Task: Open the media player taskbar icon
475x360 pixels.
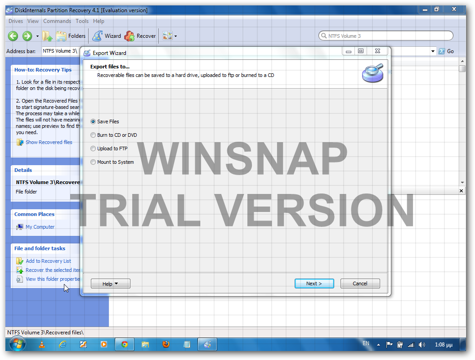Action: pyautogui.click(x=104, y=344)
